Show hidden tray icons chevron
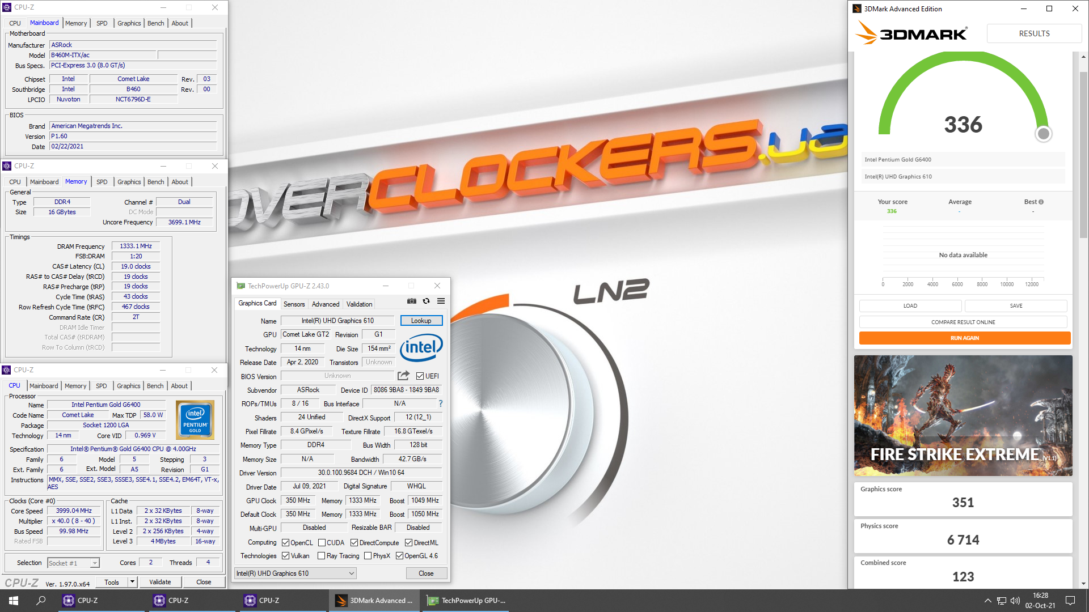The width and height of the screenshot is (1089, 612). tap(987, 601)
